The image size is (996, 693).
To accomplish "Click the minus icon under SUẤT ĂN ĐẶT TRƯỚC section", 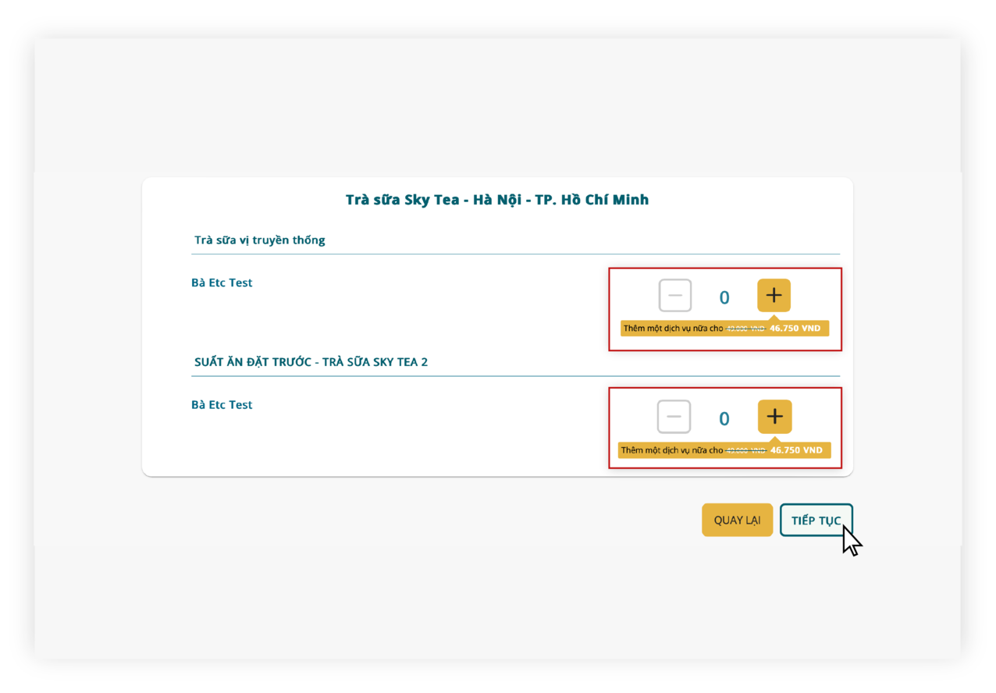I will [x=674, y=417].
